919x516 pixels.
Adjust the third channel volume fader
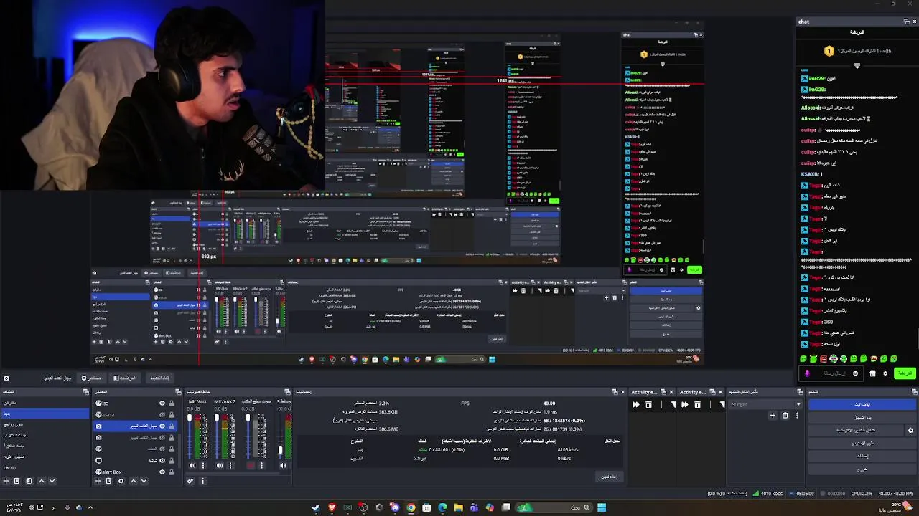coord(248,417)
